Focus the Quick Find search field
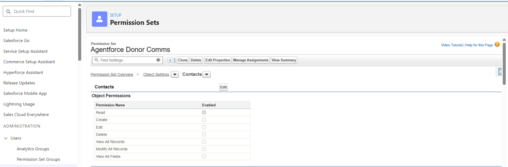This screenshot has height=167, width=508. (x=37, y=11)
